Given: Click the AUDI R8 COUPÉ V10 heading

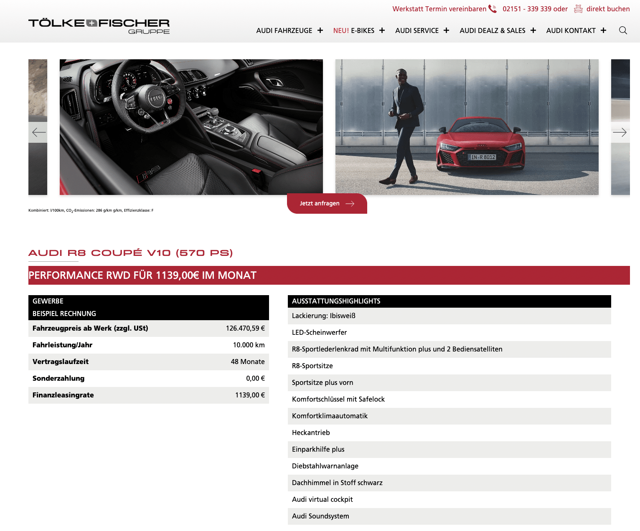Looking at the screenshot, I should [131, 253].
